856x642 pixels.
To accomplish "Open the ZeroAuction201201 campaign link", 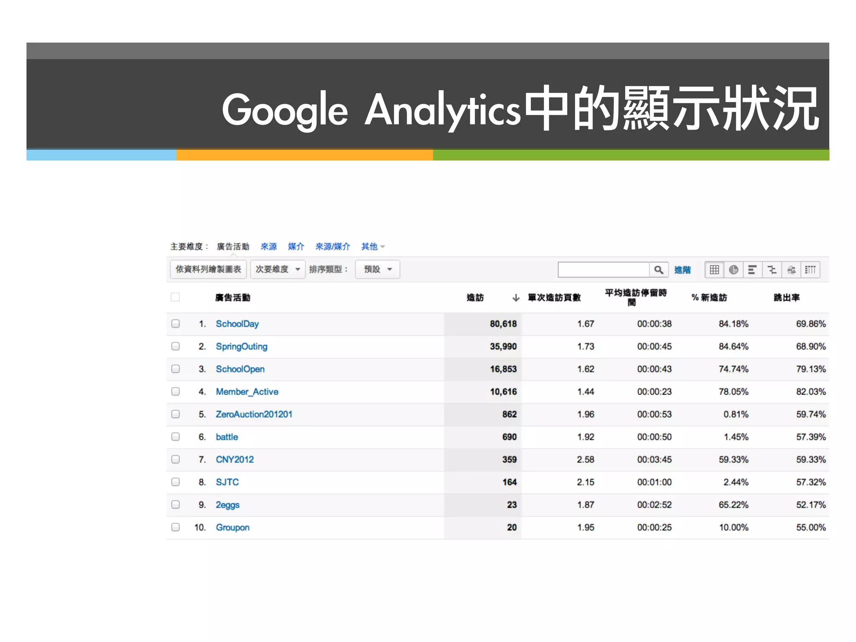I will [254, 414].
